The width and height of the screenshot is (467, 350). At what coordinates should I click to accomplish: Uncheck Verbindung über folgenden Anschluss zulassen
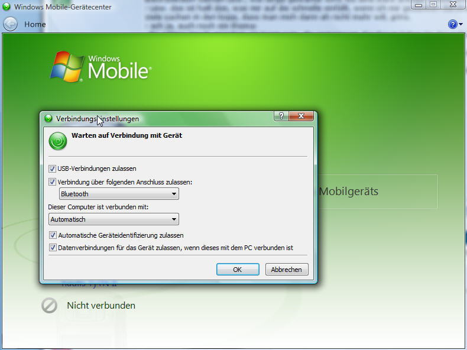pyautogui.click(x=52, y=182)
